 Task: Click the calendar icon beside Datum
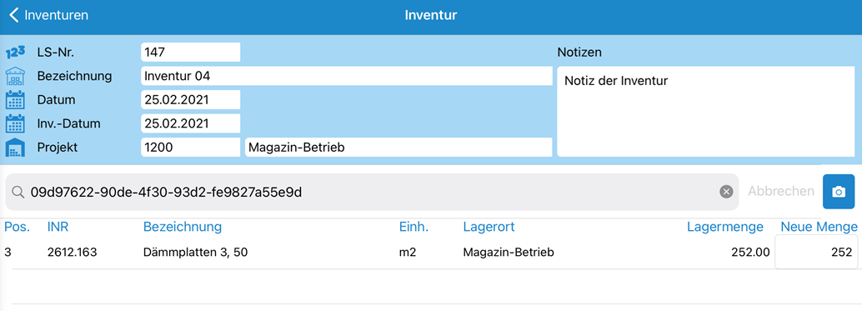15,100
